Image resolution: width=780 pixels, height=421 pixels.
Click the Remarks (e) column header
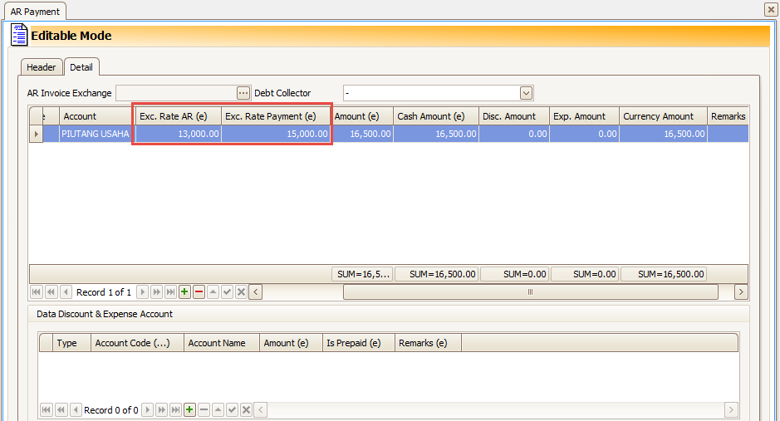coord(428,343)
